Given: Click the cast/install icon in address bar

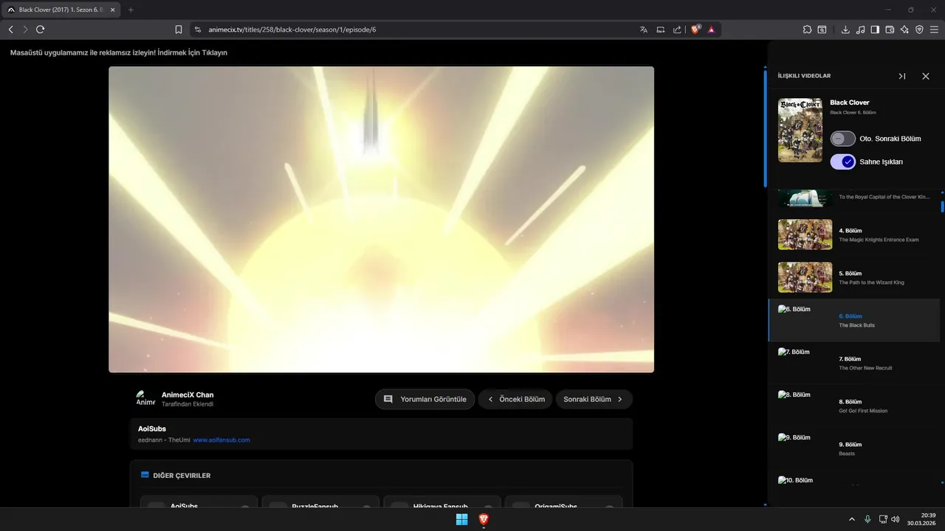Looking at the screenshot, I should click(x=661, y=29).
